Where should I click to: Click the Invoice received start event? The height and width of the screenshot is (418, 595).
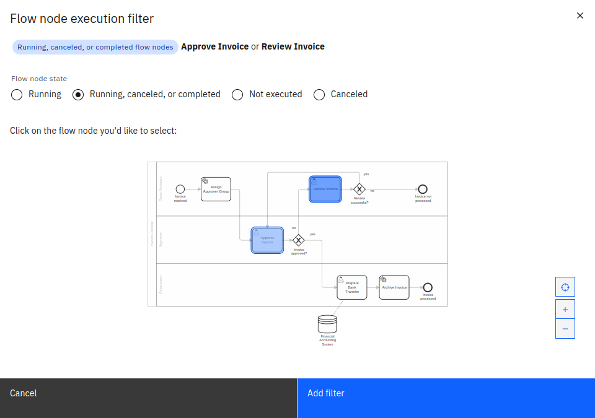(180, 189)
